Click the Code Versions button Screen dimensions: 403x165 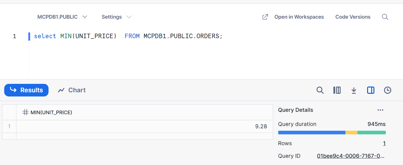353,17
